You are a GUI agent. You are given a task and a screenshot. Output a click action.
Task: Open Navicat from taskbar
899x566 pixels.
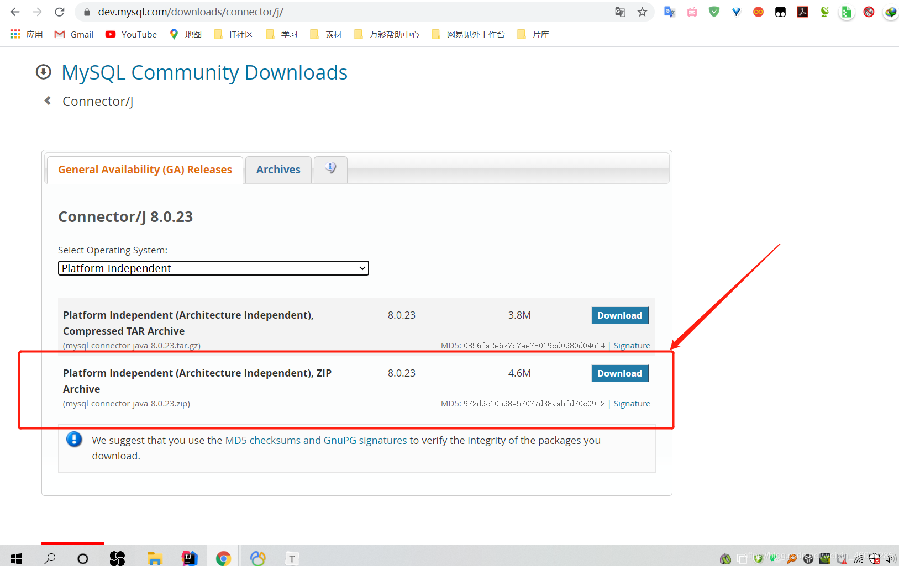(257, 558)
